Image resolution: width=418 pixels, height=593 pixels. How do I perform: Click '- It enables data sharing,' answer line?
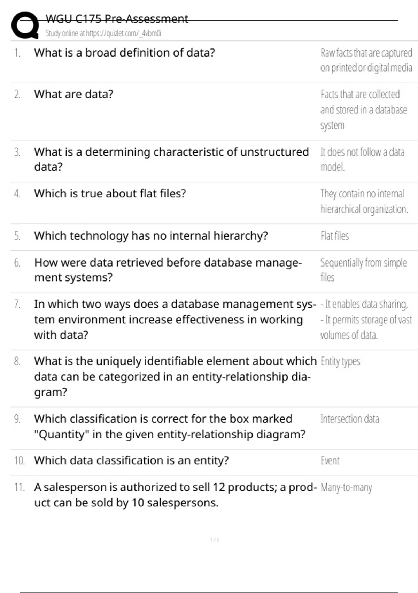(x=364, y=304)
